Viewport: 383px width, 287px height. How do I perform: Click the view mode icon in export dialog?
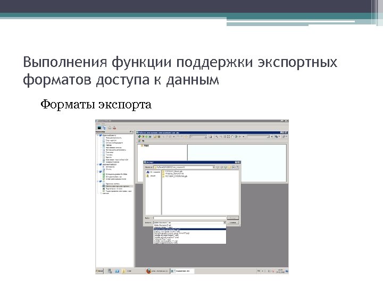(x=234, y=167)
